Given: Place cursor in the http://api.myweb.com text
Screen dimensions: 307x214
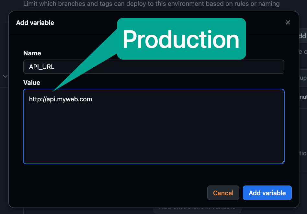Looking at the screenshot, I should coord(61,99).
